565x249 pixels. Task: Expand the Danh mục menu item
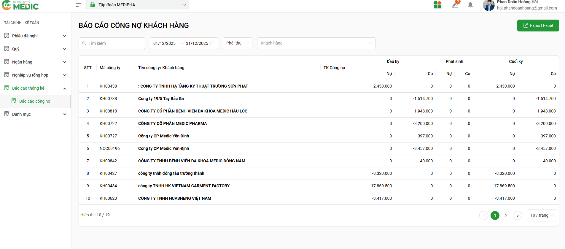(x=35, y=114)
